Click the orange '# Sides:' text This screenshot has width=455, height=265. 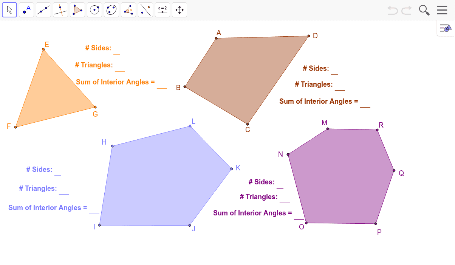click(98, 48)
